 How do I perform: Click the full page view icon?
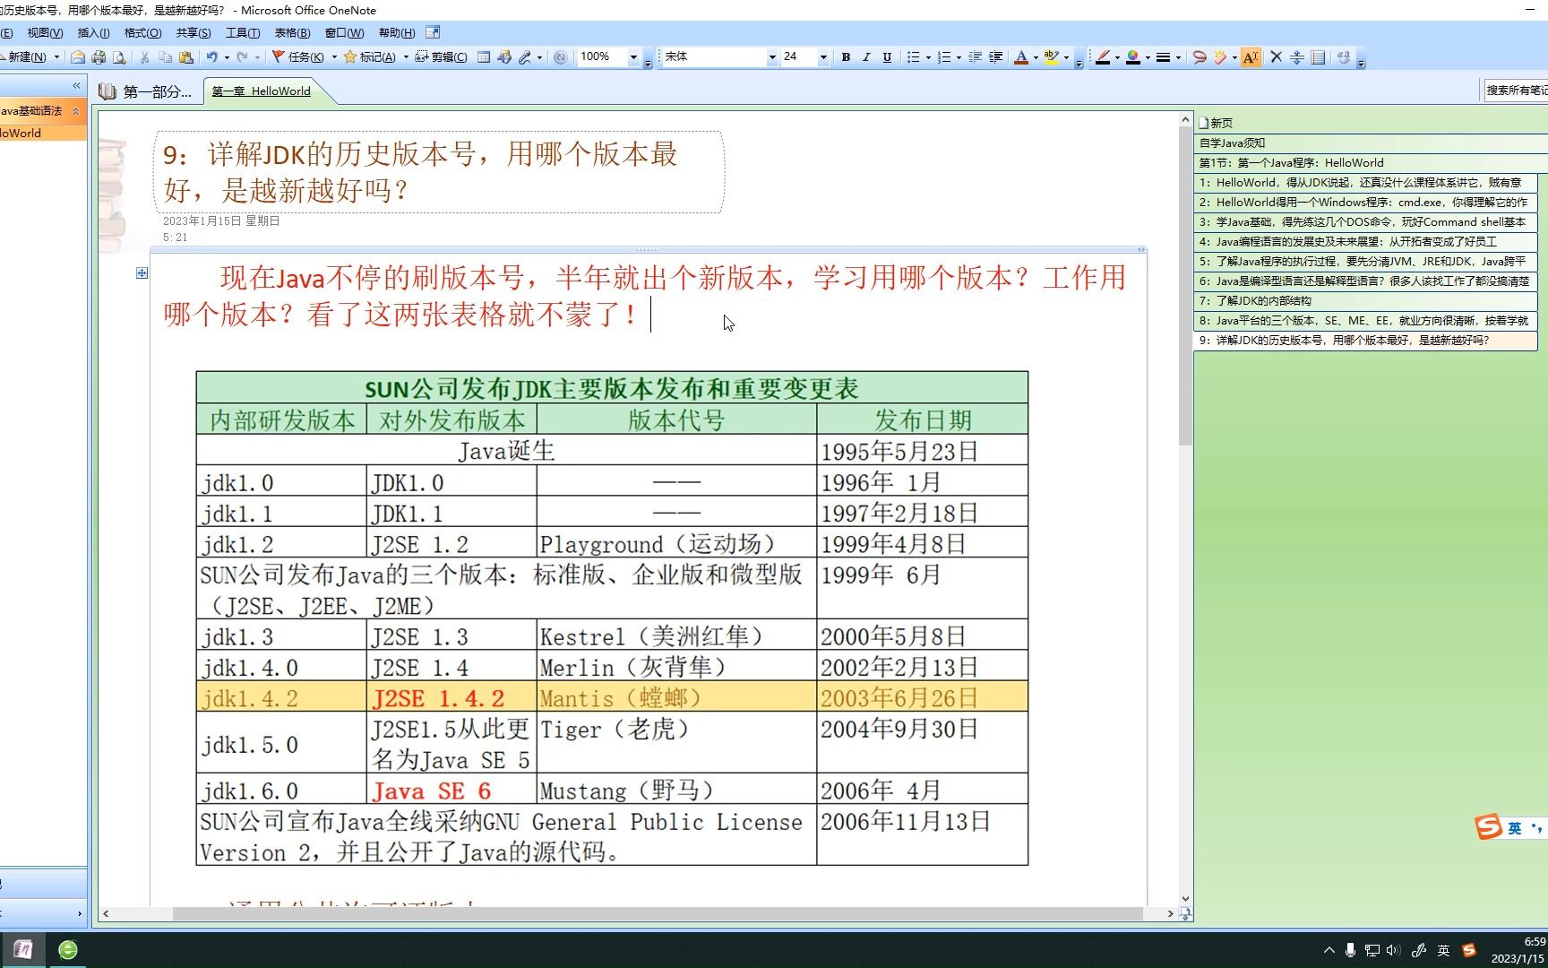click(x=433, y=33)
